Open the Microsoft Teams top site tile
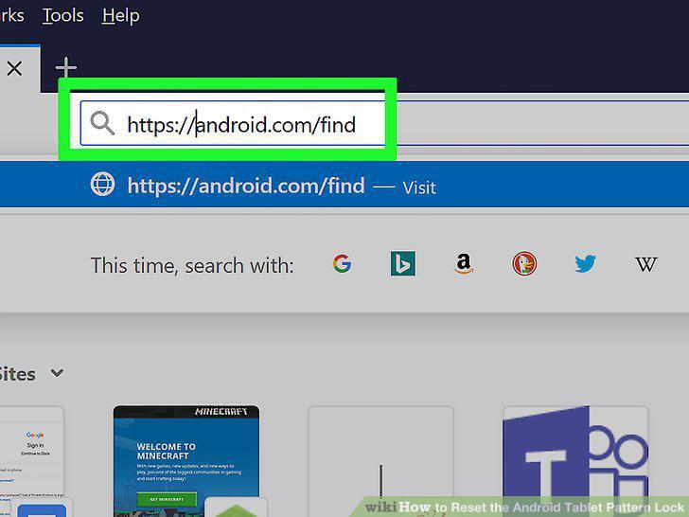Screen dimensions: 689x517 click(x=575, y=461)
